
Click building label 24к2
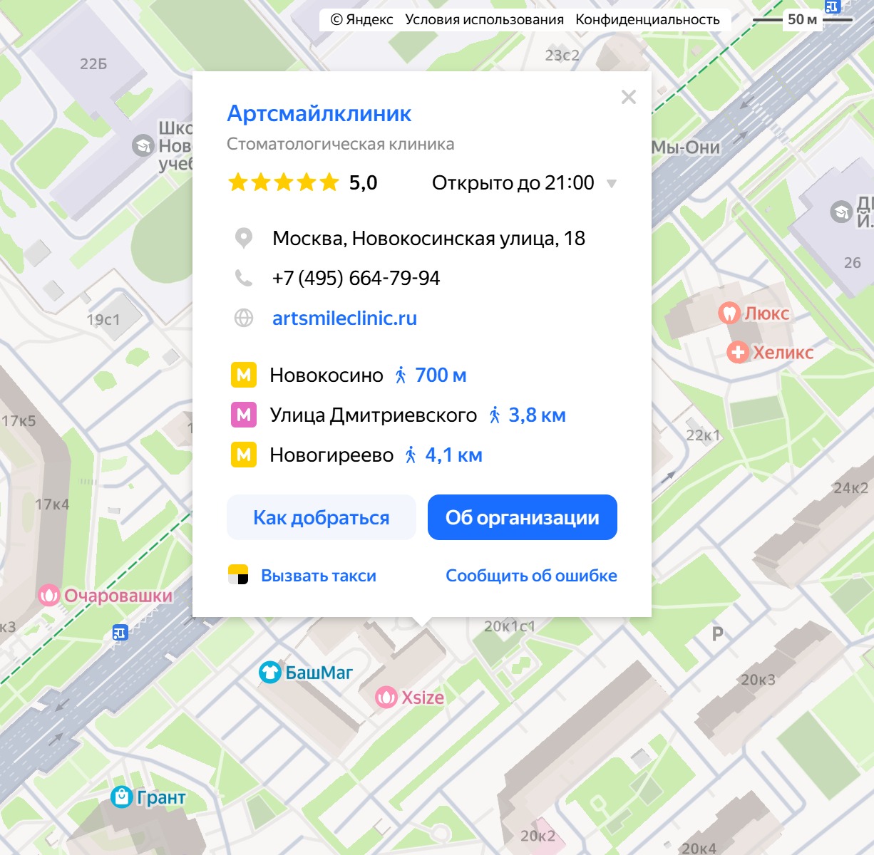point(851,488)
